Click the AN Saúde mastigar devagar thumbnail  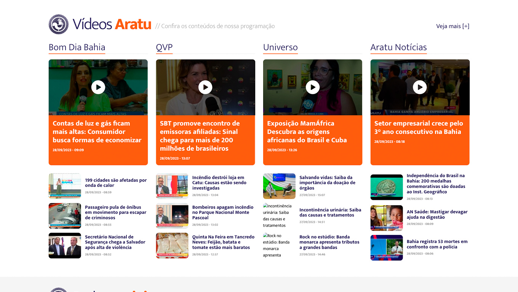[x=387, y=218]
